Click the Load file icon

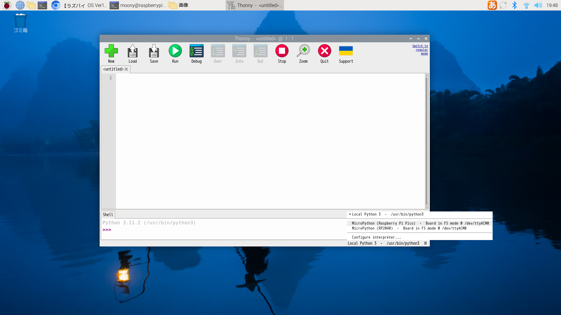[x=132, y=51]
